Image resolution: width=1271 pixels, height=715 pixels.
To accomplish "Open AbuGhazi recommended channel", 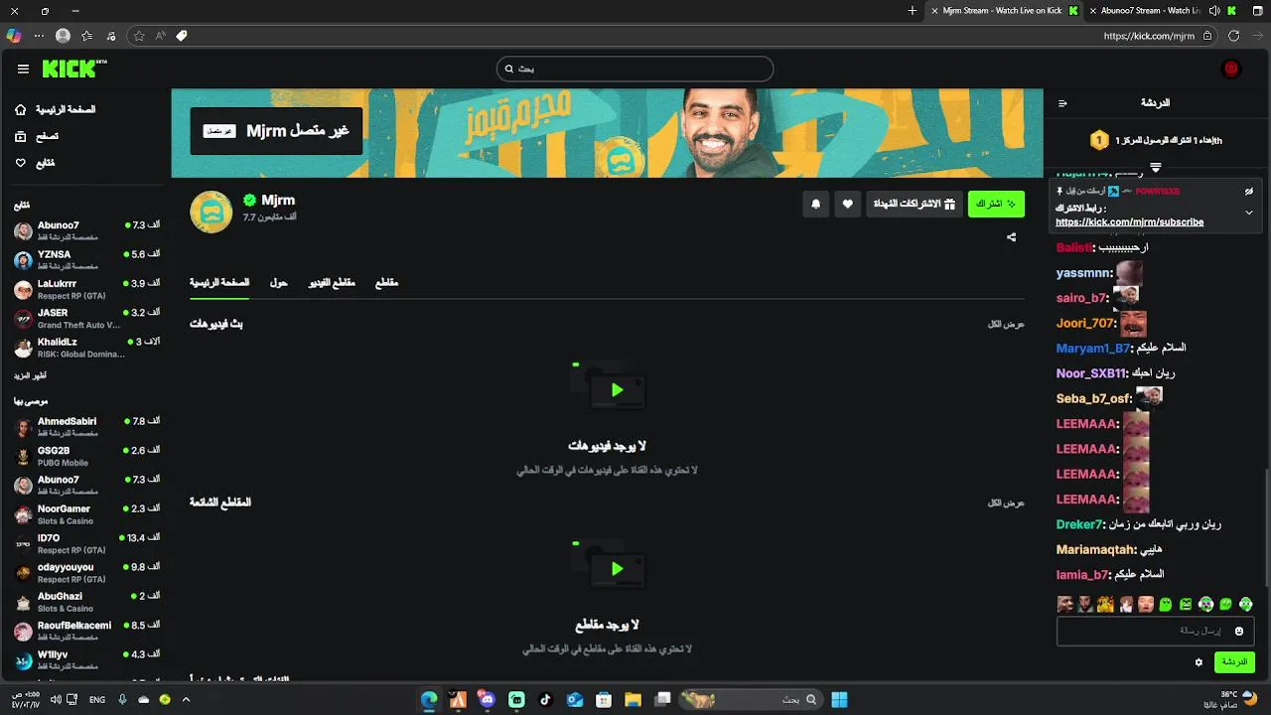I will point(87,602).
